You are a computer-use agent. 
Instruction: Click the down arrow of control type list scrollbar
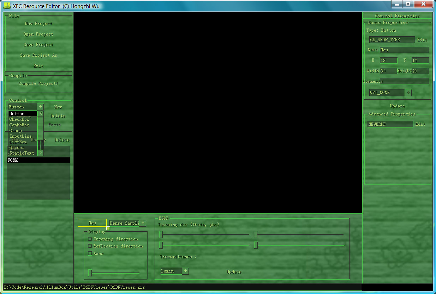point(41,153)
